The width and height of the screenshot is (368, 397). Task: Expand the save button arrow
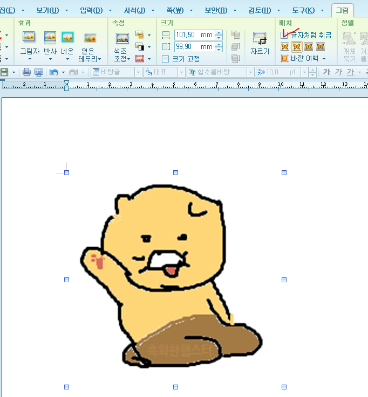(x=13, y=72)
